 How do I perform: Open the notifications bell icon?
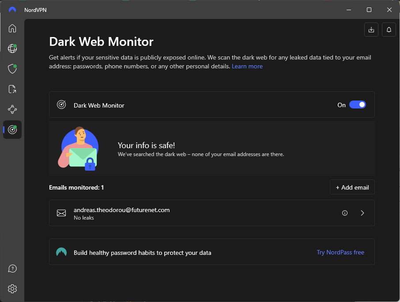[x=389, y=30]
